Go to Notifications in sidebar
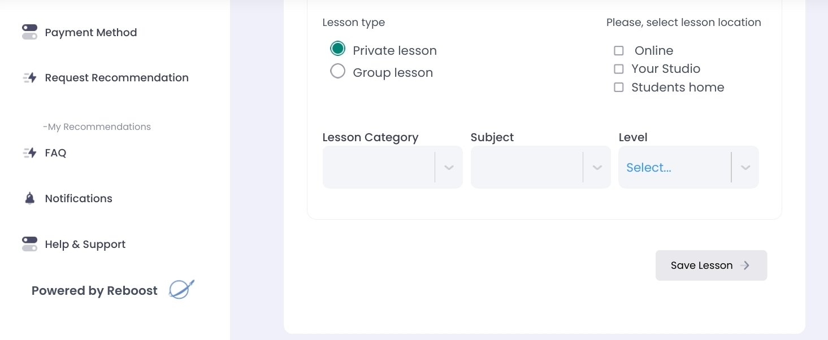828x340 pixels. tap(79, 199)
